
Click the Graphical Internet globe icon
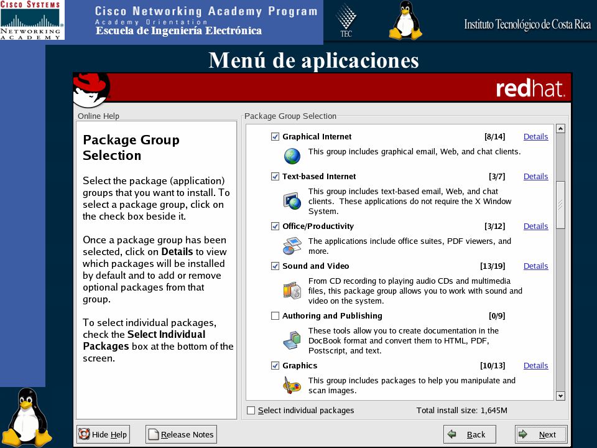click(x=292, y=156)
